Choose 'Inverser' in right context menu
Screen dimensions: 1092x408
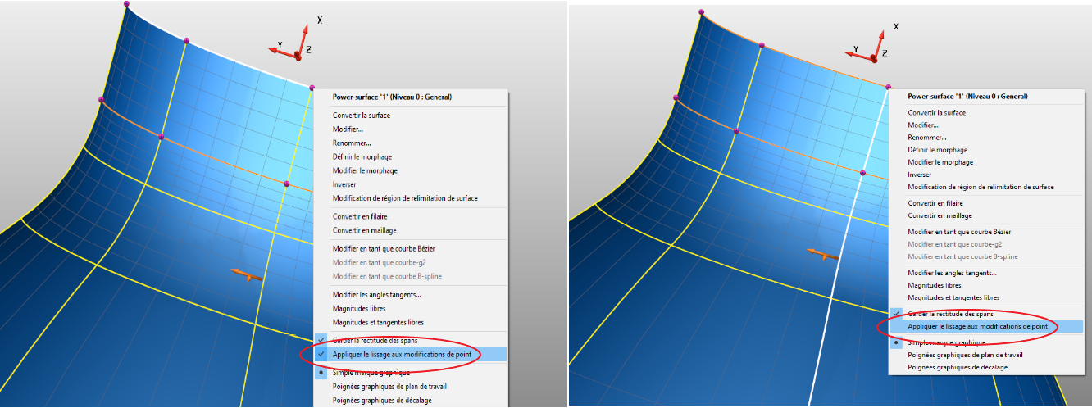[920, 175]
